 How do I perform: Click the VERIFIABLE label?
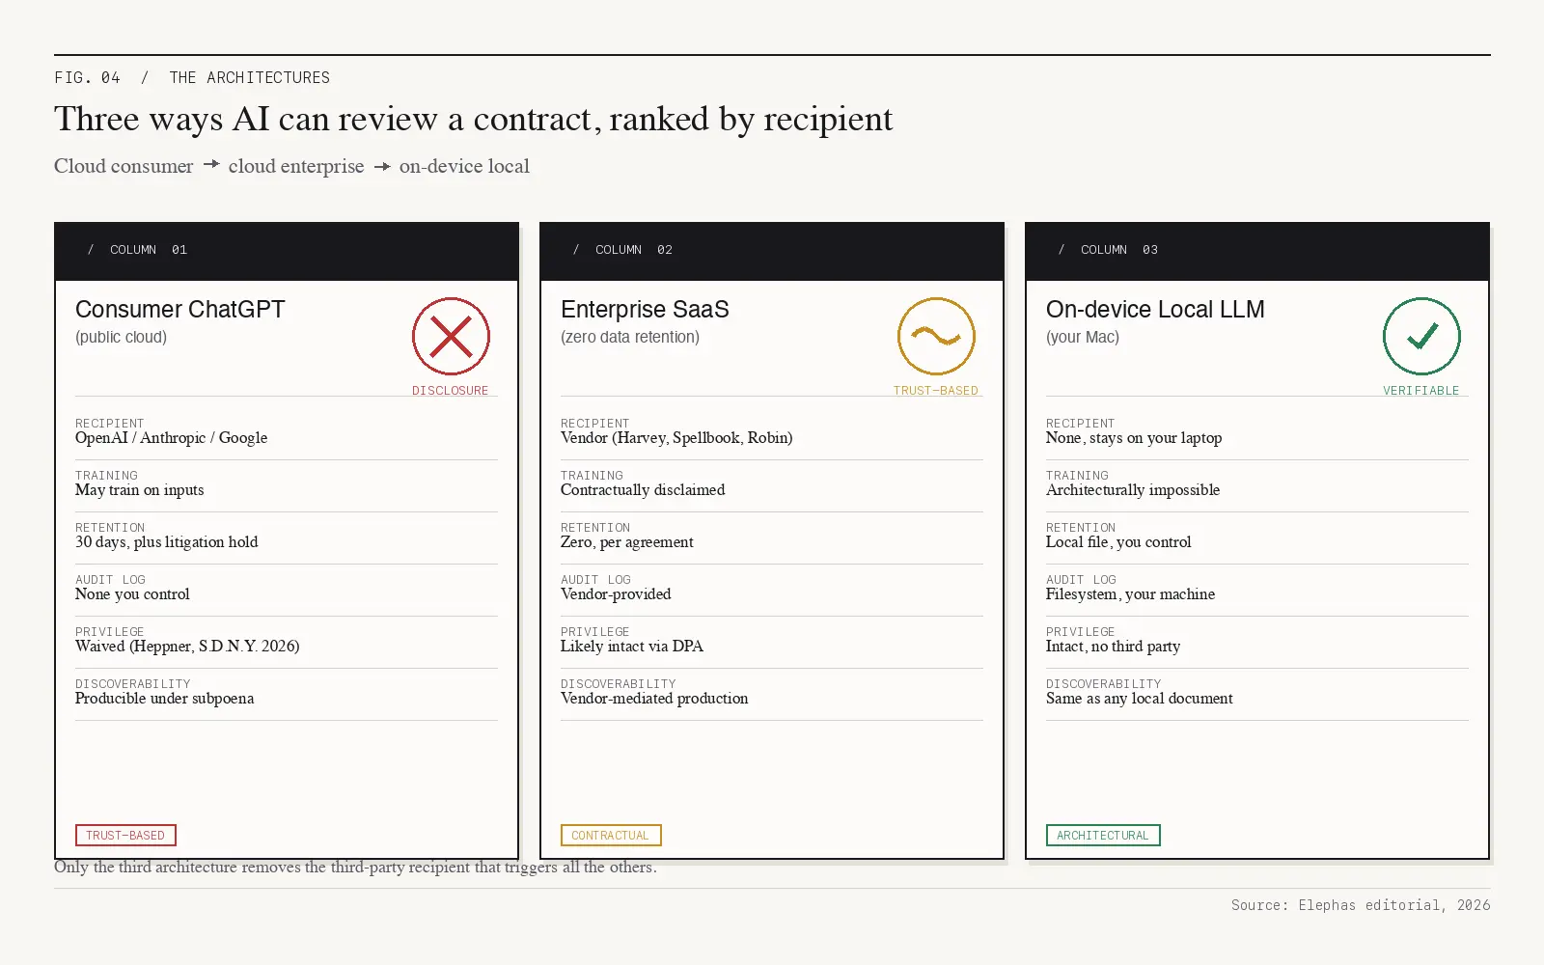[x=1420, y=391]
